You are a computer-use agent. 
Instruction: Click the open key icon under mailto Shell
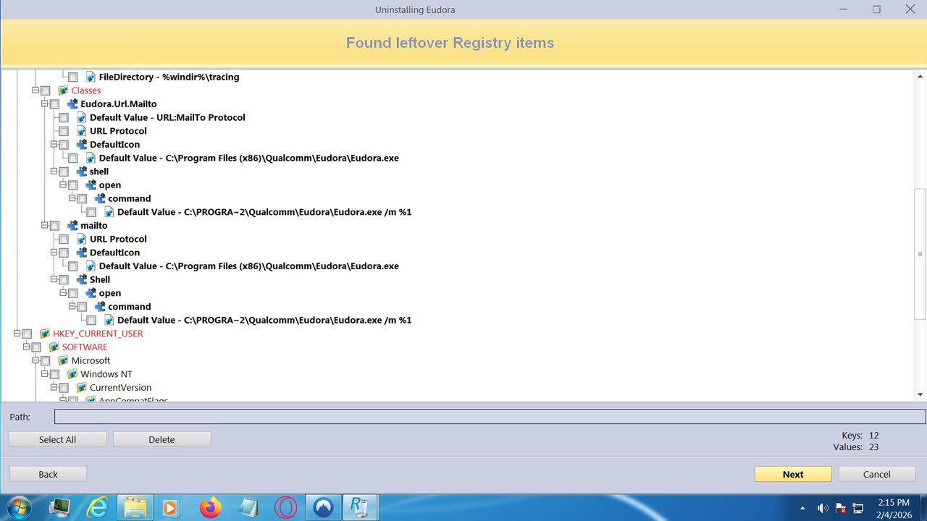tap(91, 293)
